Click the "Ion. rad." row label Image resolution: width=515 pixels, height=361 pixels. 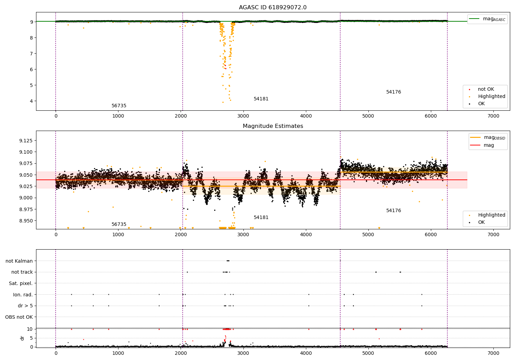coord(23,295)
